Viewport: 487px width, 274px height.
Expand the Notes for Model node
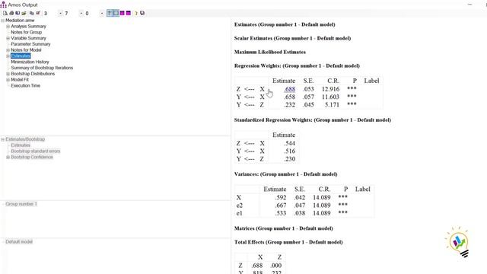8,50
